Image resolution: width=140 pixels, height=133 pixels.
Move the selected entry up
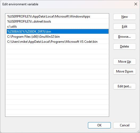coord(125,62)
